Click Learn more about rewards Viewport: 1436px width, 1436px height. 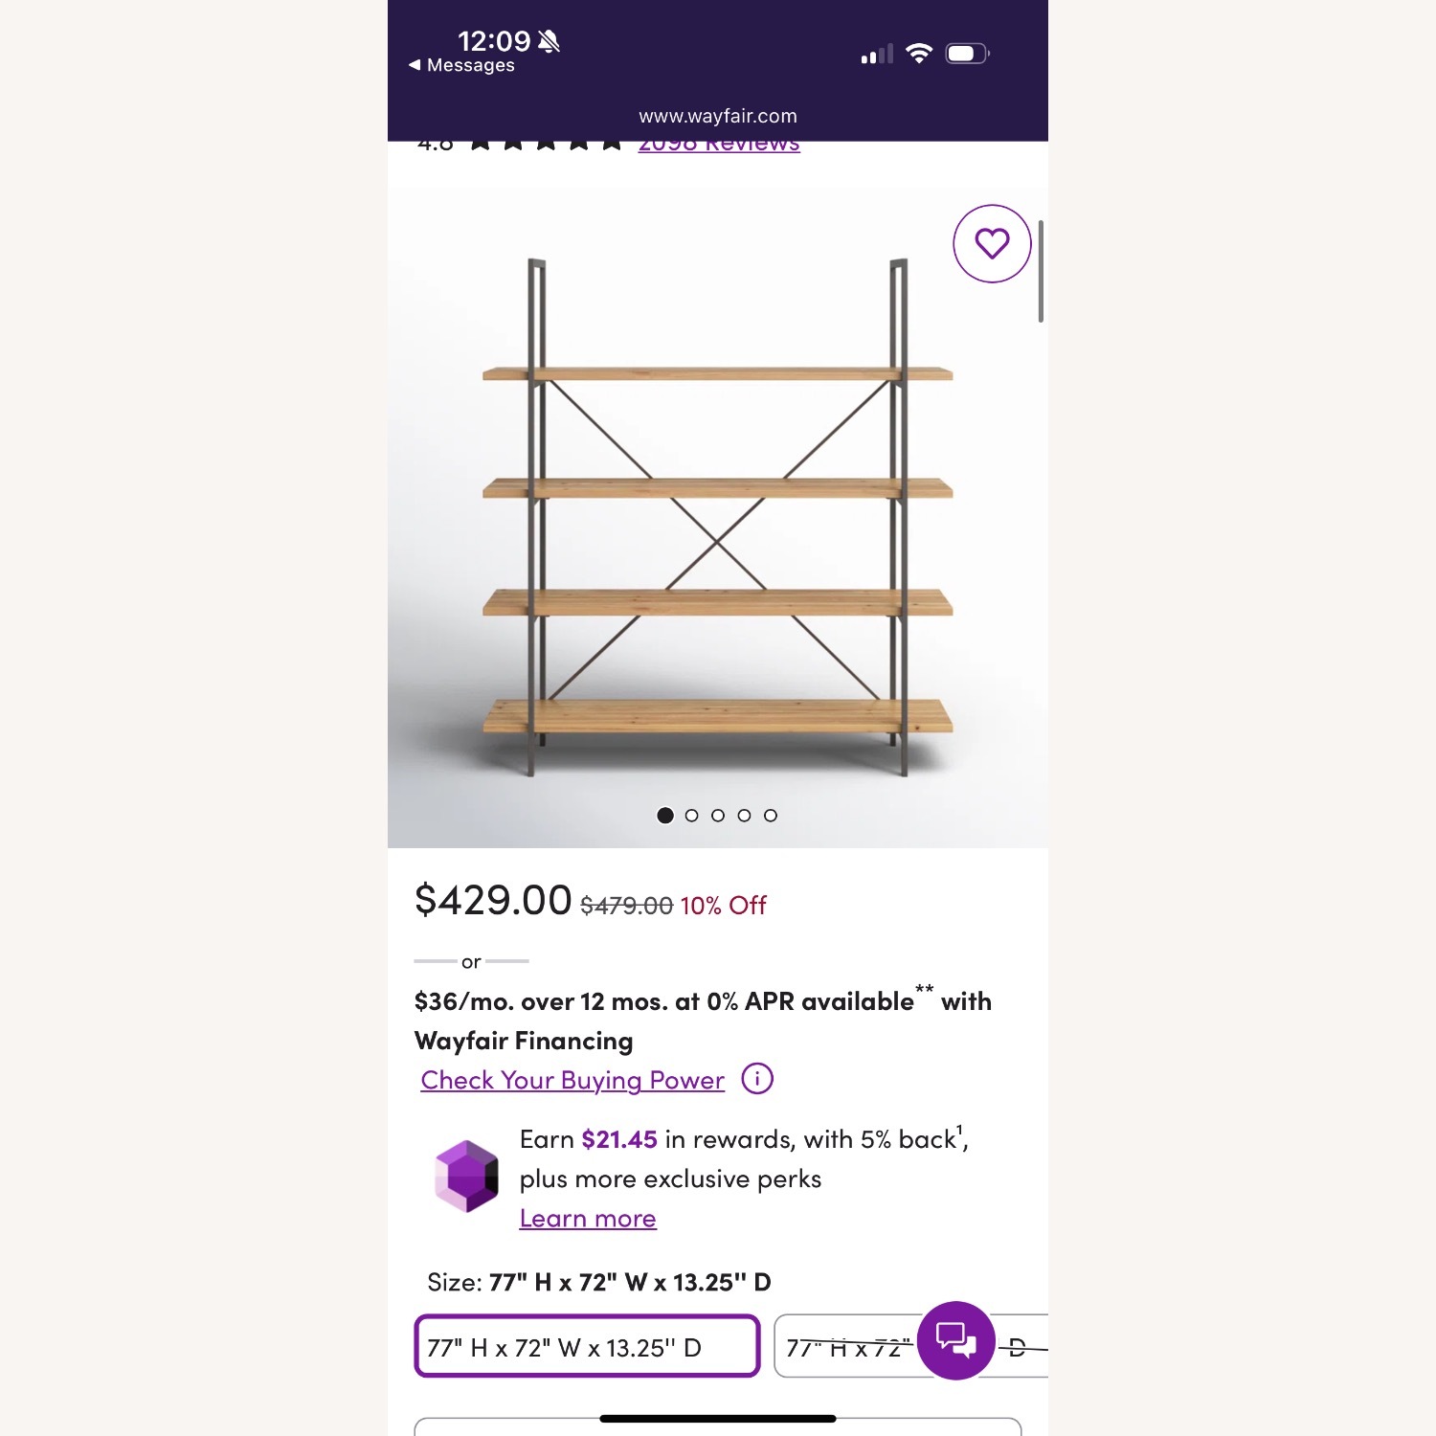pos(588,1218)
